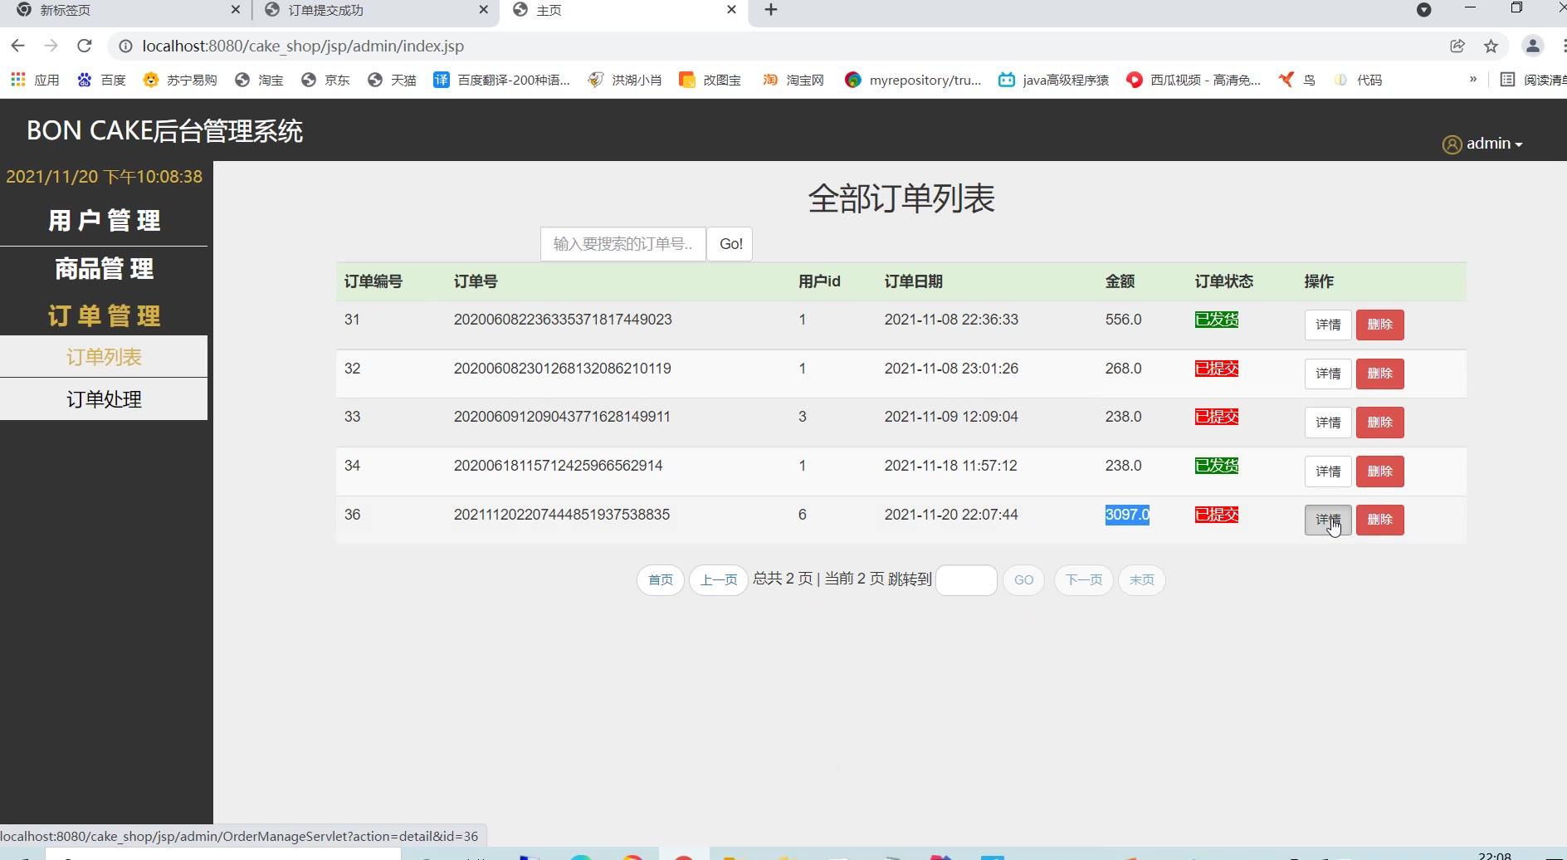The height and width of the screenshot is (860, 1567).
Task: View 详情 for order 32
Action: 1328,374
